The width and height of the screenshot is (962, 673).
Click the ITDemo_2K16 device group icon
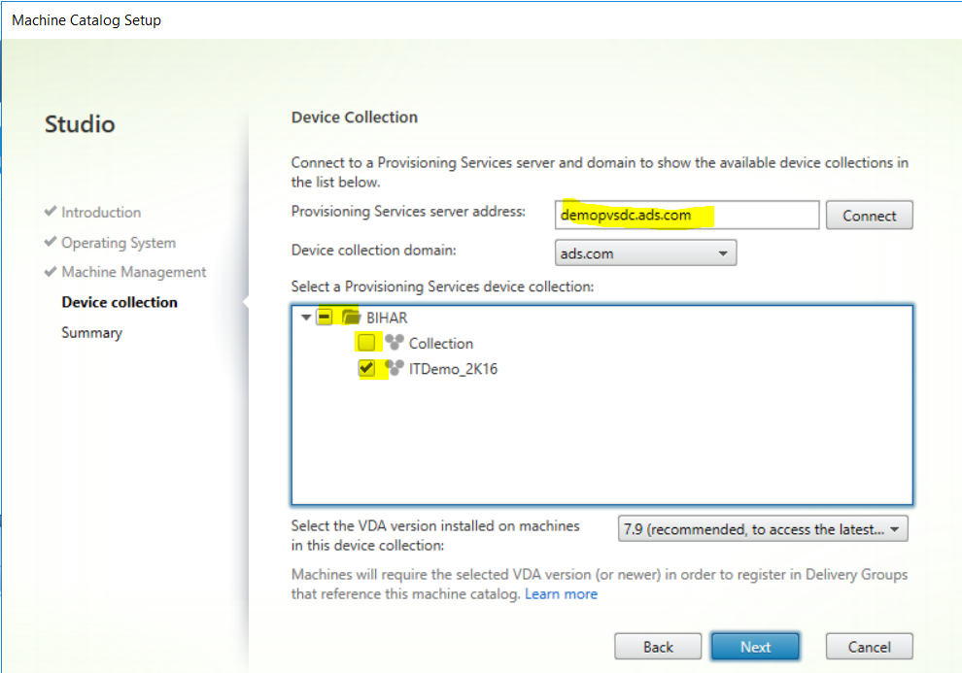point(394,368)
